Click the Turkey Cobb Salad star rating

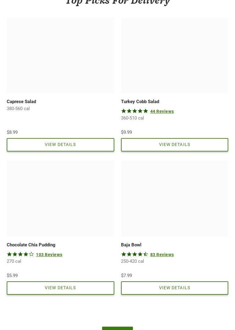(134, 111)
